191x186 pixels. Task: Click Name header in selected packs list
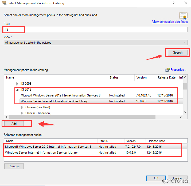(x=51, y=141)
